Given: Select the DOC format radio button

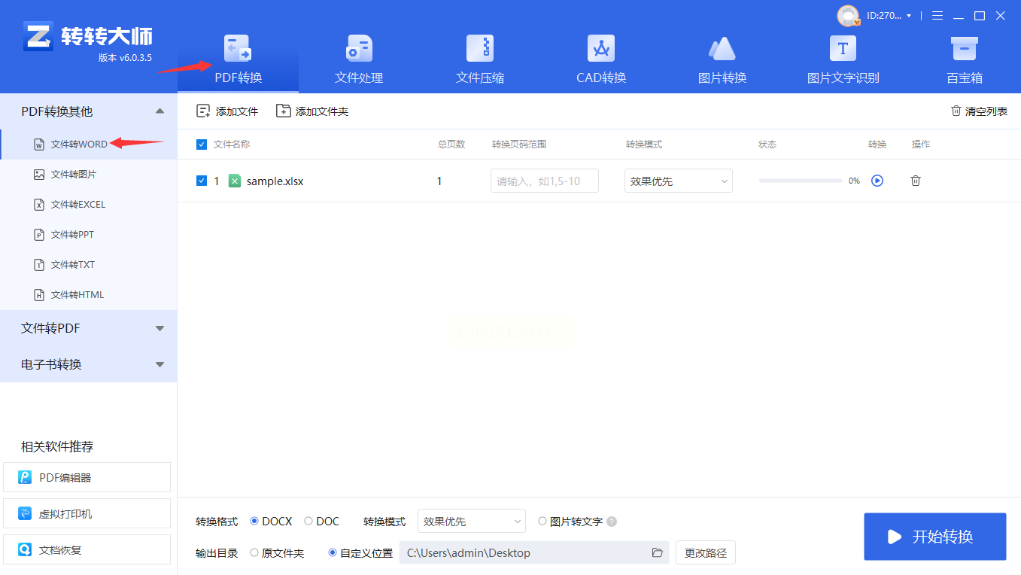Looking at the screenshot, I should click(308, 522).
